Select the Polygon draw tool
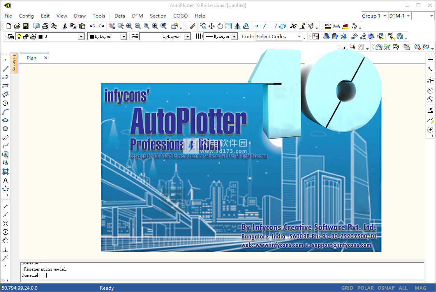The width and height of the screenshot is (436, 292). pyautogui.click(x=5, y=129)
